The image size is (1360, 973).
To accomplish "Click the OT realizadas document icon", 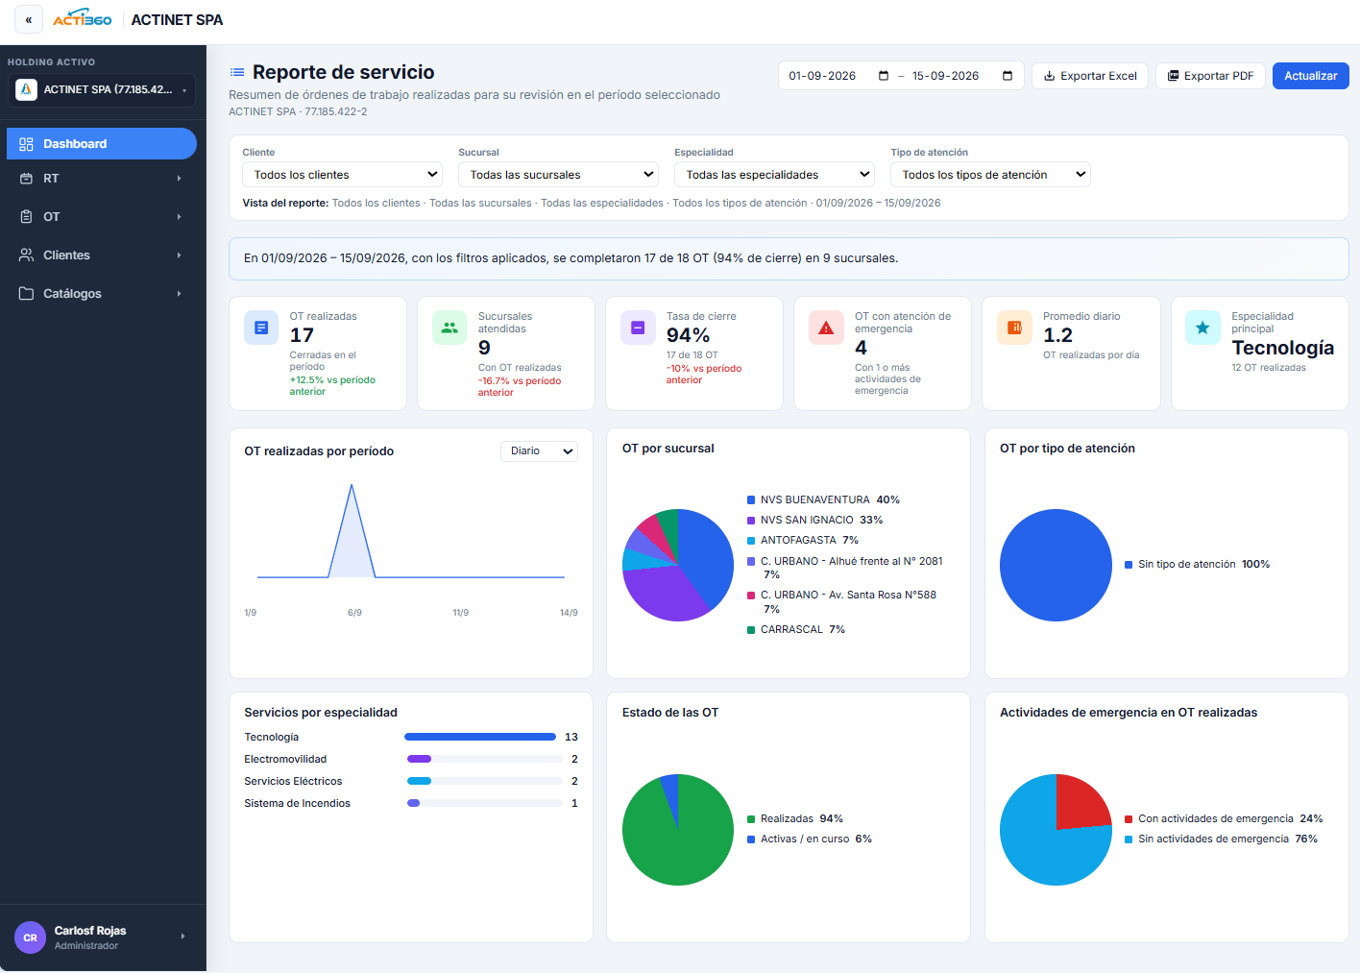I will pos(261,328).
